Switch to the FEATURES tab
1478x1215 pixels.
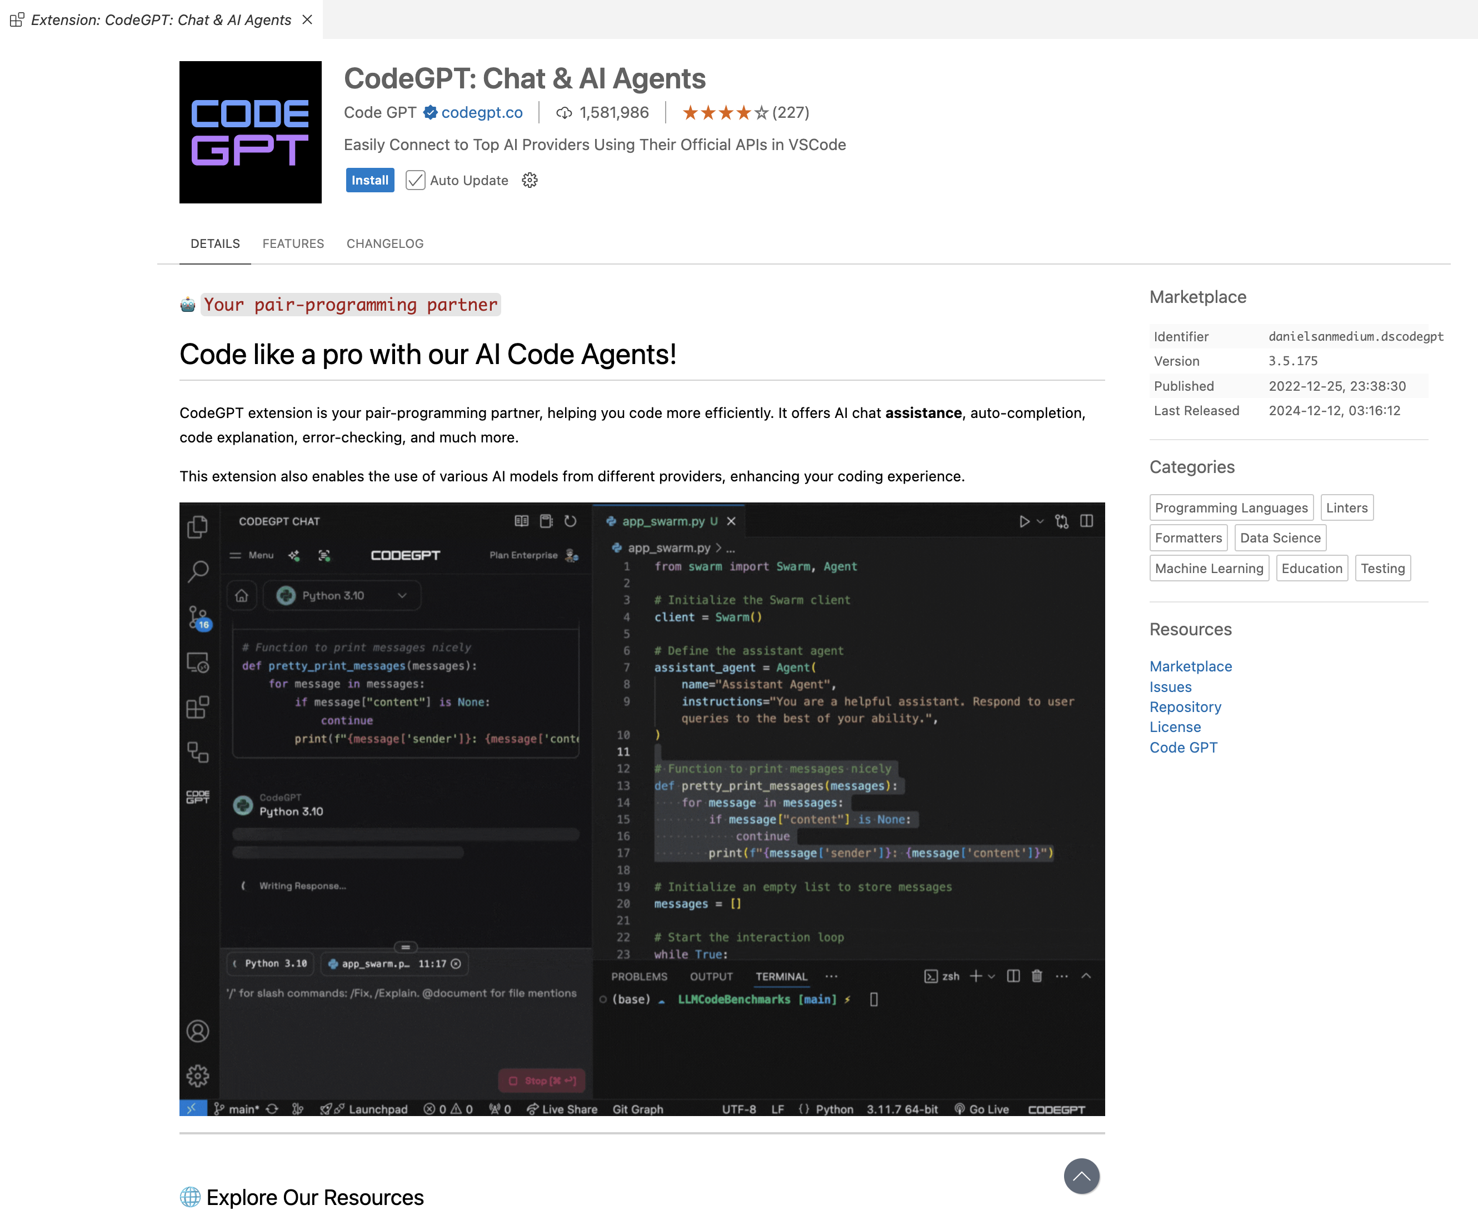coord(293,243)
